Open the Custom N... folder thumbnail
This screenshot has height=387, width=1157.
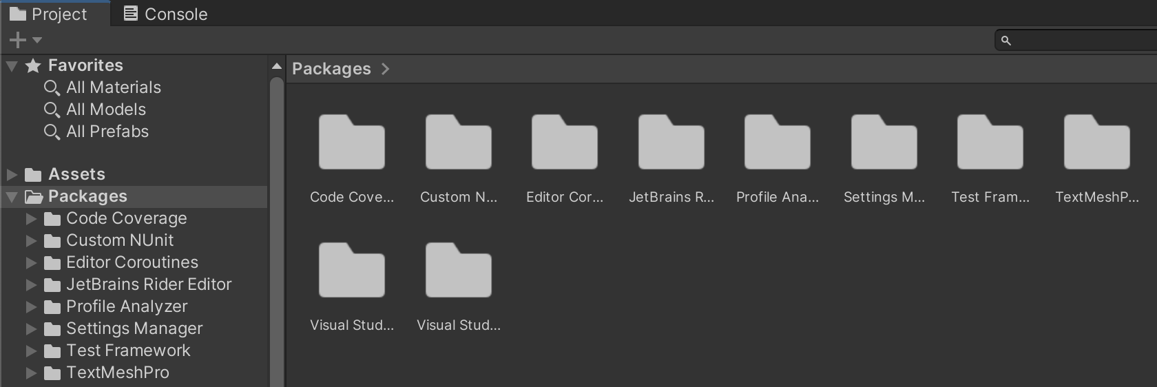point(458,143)
